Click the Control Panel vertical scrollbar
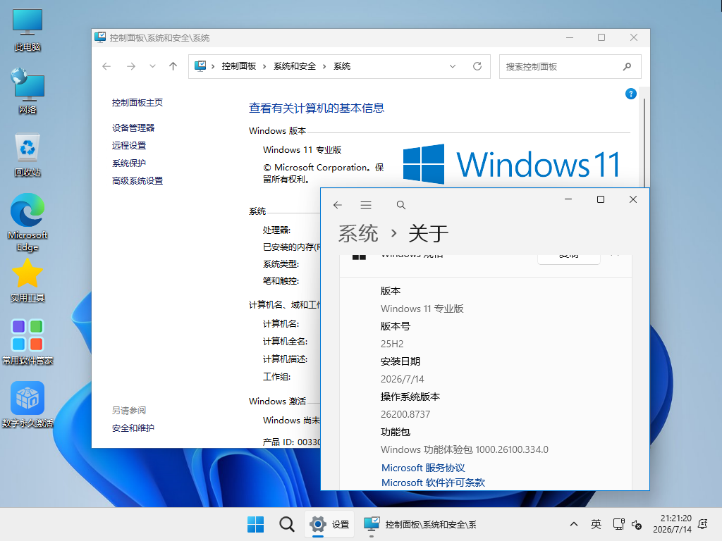 (644, 142)
